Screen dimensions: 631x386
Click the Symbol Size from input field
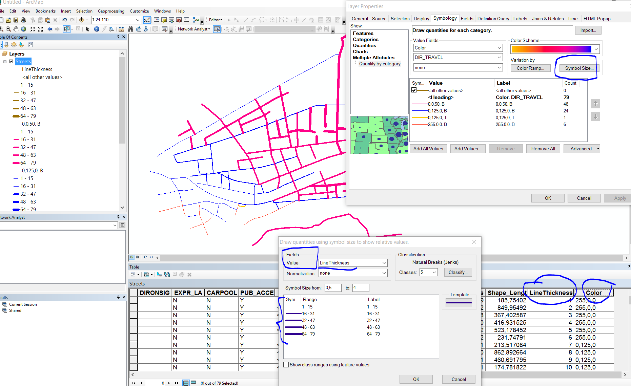point(333,288)
